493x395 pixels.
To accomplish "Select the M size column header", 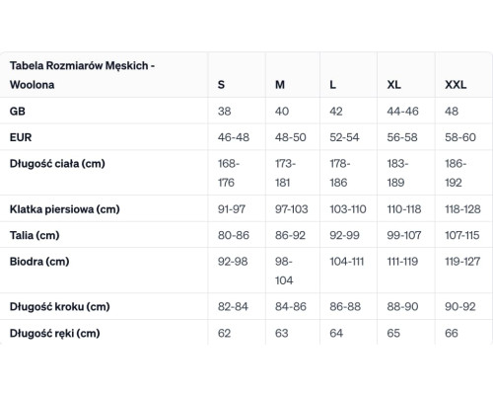I will click(280, 85).
